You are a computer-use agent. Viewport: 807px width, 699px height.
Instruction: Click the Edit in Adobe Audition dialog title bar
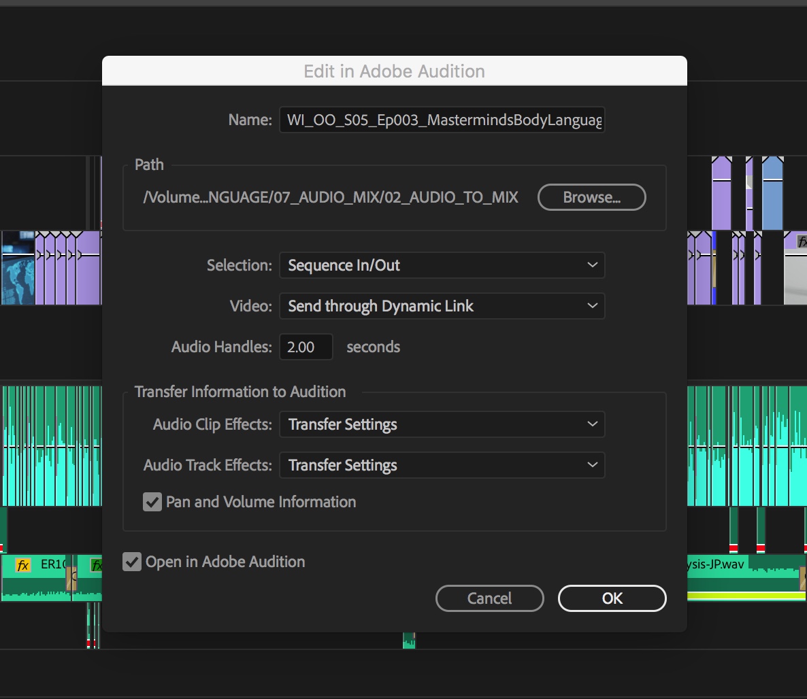point(395,71)
